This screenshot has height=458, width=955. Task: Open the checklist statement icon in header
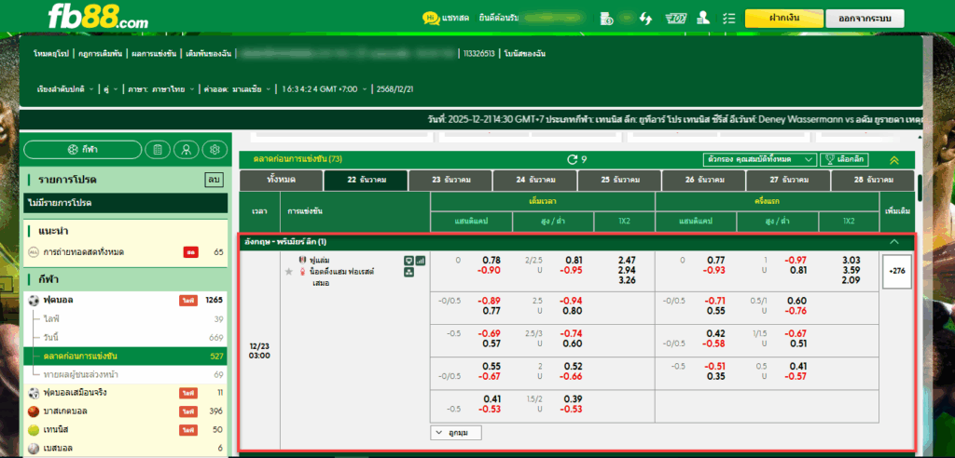728,19
